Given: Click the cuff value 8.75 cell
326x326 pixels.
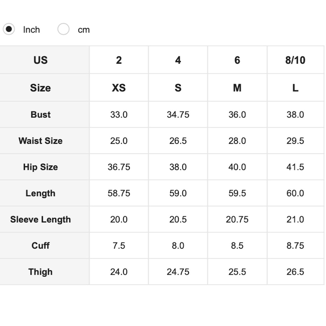Looking at the screenshot, I should (295, 245).
